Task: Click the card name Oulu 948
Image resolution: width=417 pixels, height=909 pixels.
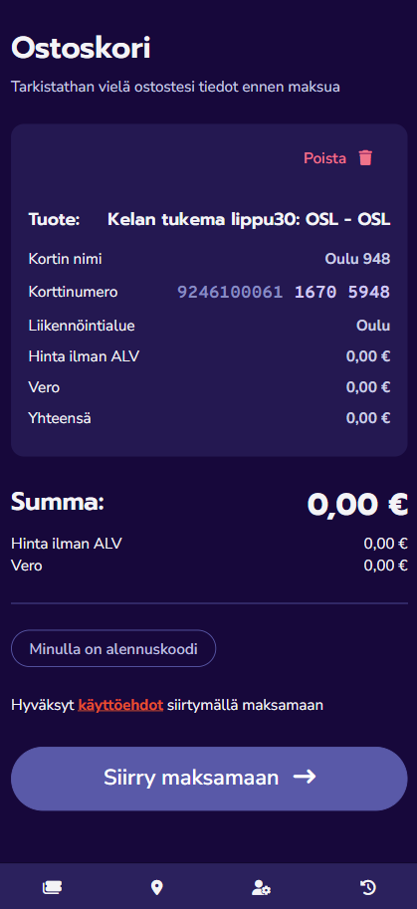Action: 357,259
